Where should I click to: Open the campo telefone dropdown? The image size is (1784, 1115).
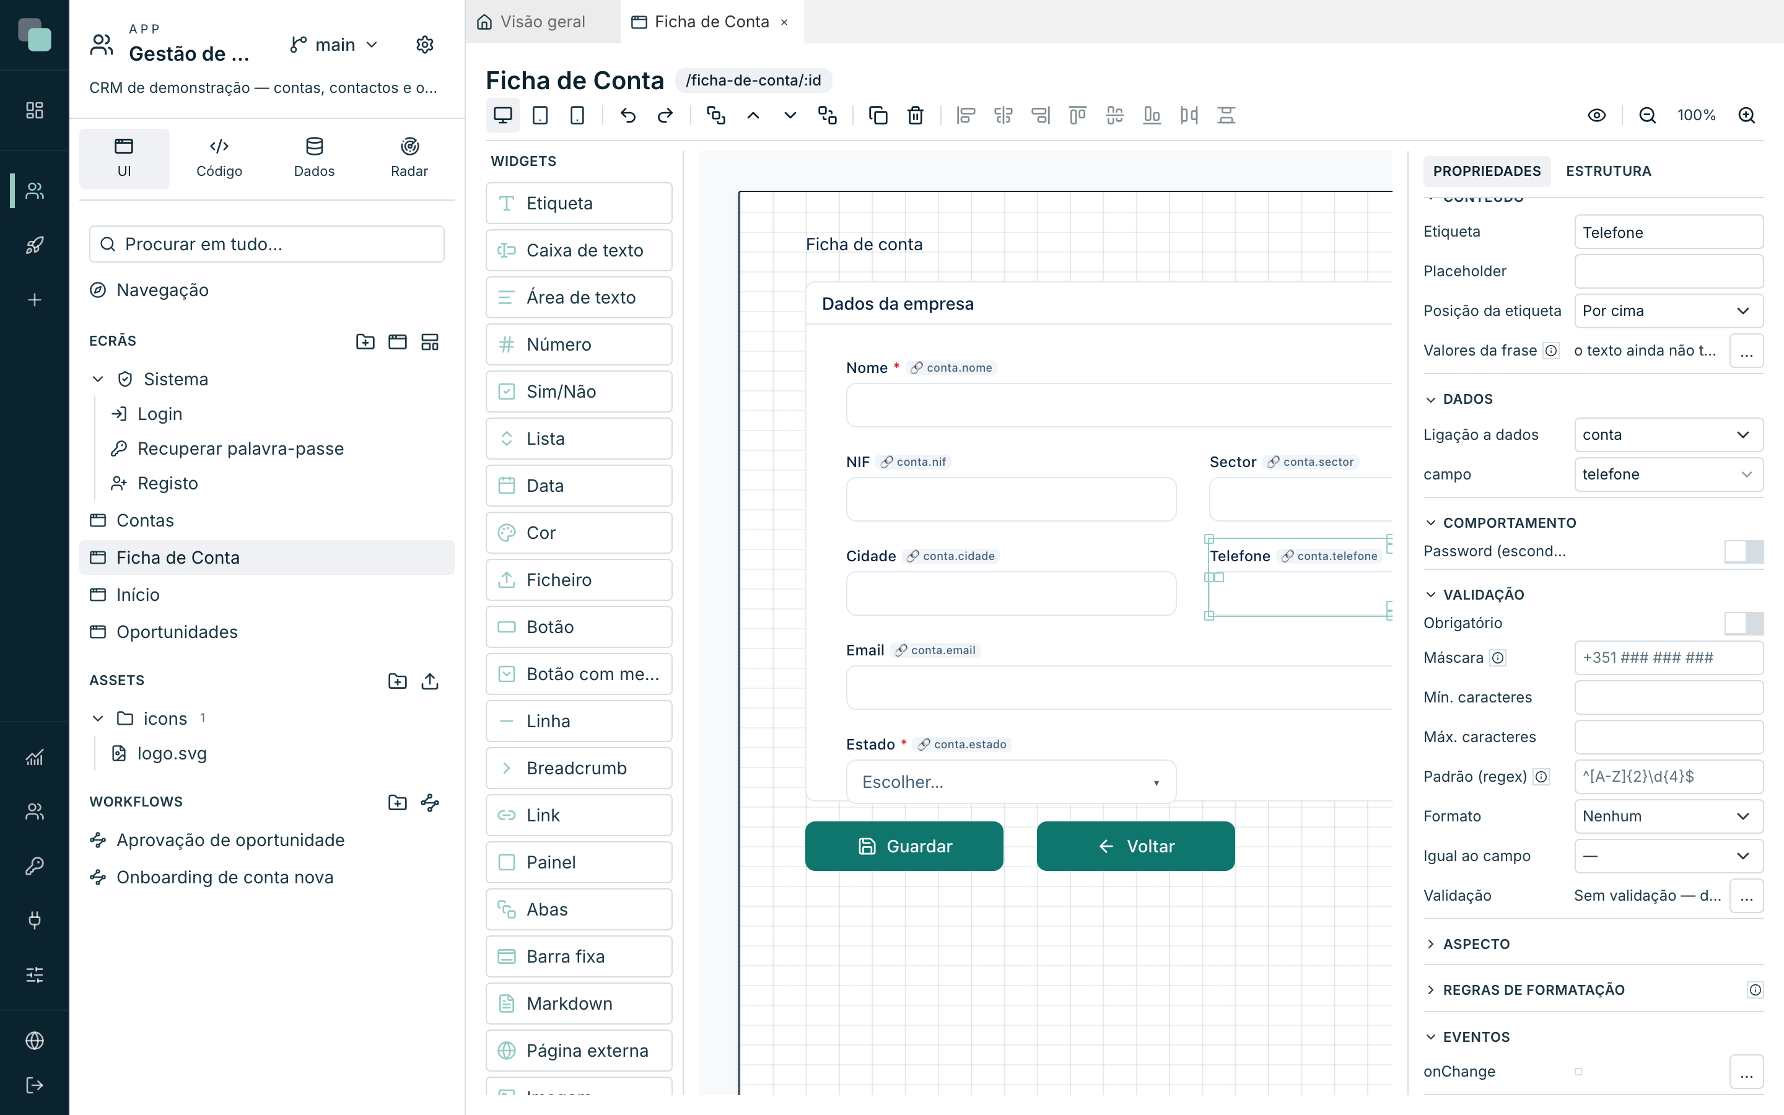pos(1668,475)
